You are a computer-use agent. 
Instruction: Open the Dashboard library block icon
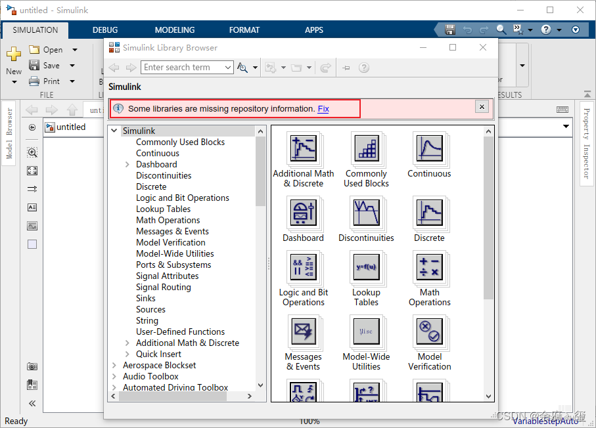tap(304, 213)
